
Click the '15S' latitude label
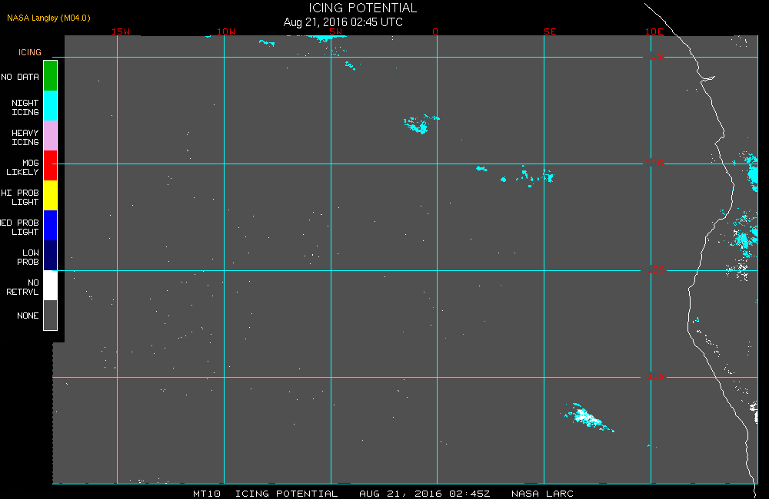point(655,269)
